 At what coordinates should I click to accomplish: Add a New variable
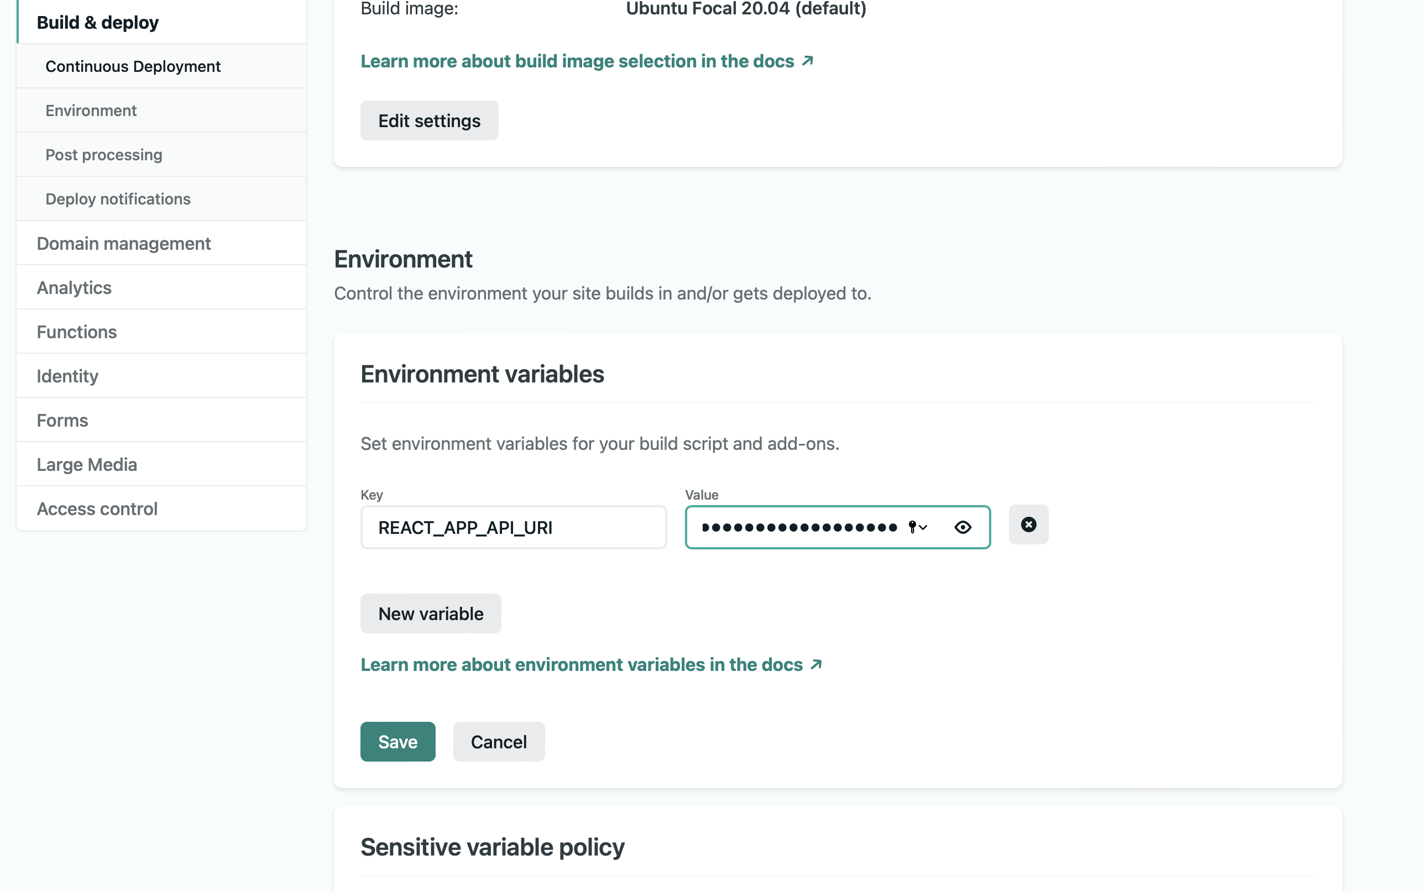pos(430,613)
